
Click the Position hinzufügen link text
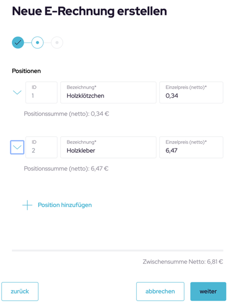(x=65, y=205)
